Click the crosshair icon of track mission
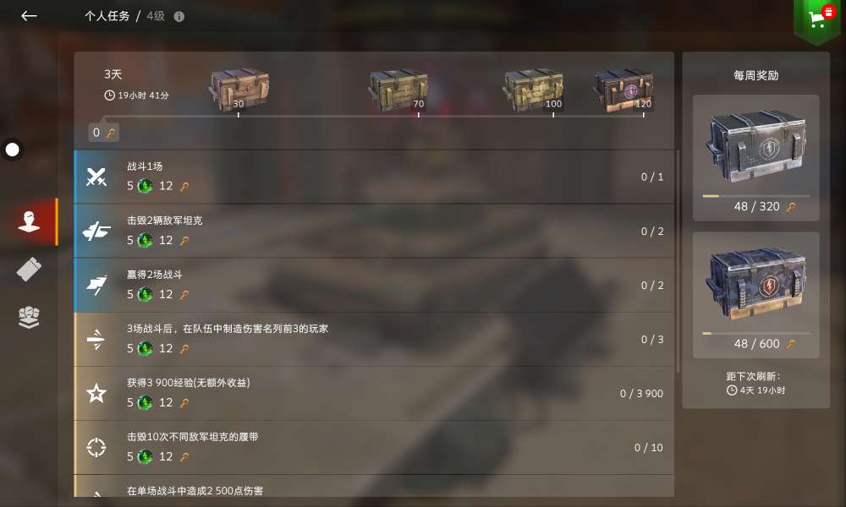846x507 pixels. click(96, 447)
